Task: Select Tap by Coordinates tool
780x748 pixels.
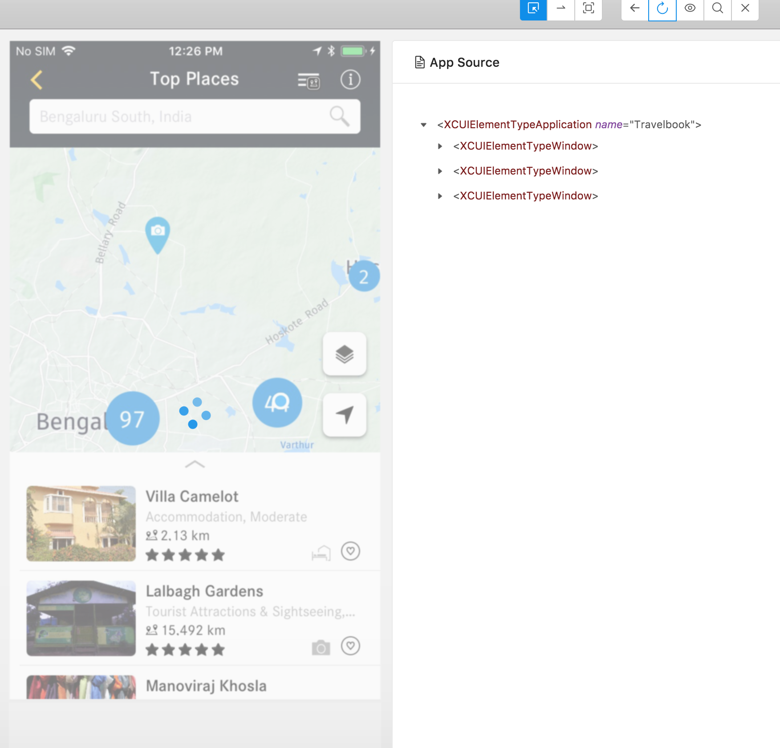Action: point(589,8)
